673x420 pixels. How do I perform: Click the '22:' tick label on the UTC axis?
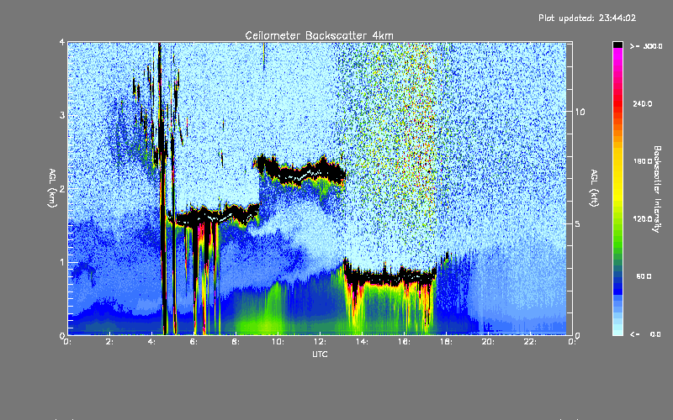tap(530, 342)
